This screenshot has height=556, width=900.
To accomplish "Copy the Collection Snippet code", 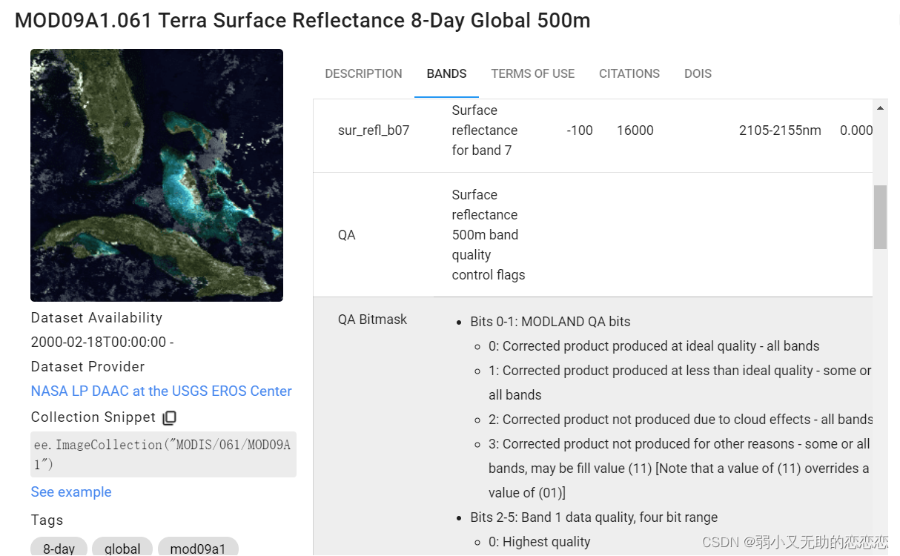I will click(x=170, y=417).
